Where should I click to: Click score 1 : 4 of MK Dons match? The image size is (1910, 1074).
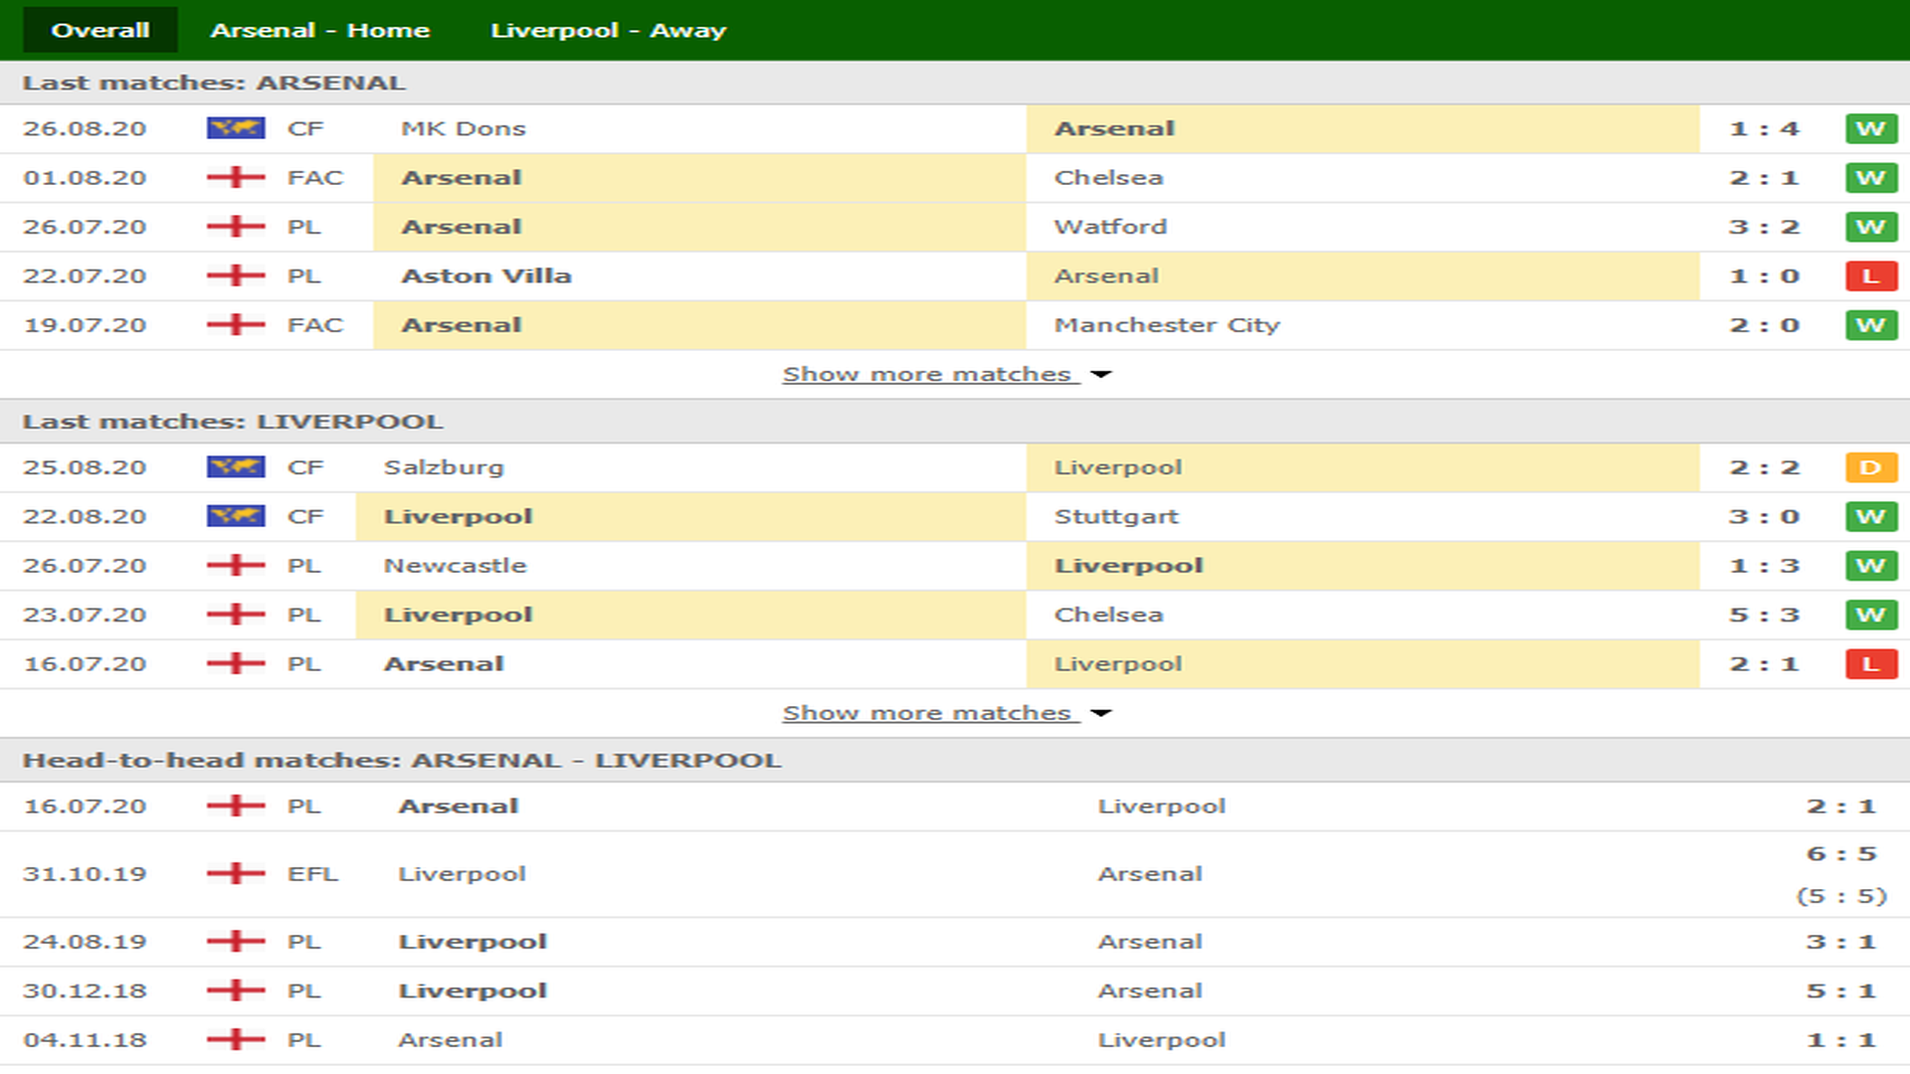click(1765, 128)
